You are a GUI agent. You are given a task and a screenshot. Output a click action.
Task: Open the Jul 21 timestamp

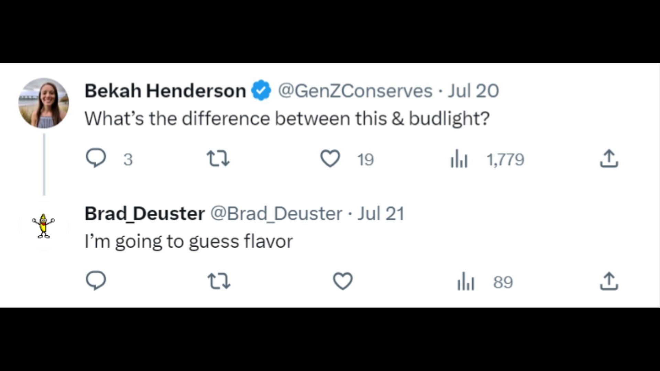(381, 213)
